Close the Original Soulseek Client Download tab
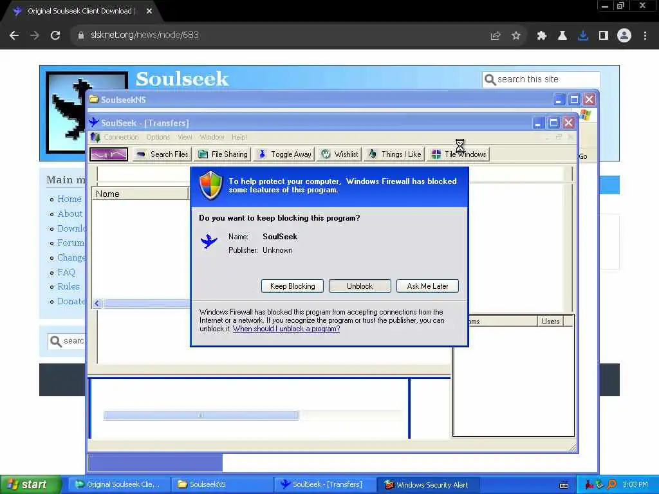659x494 pixels. point(149,11)
